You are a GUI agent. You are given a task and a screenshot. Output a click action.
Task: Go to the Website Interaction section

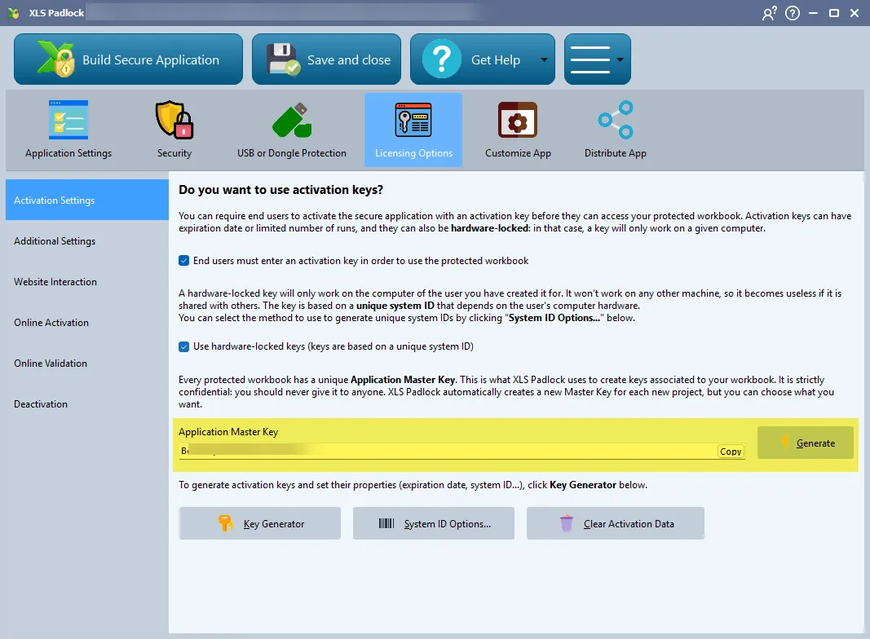(x=87, y=282)
